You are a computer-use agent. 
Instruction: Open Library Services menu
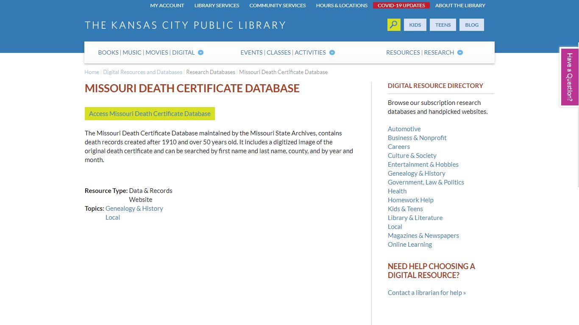[x=217, y=6]
